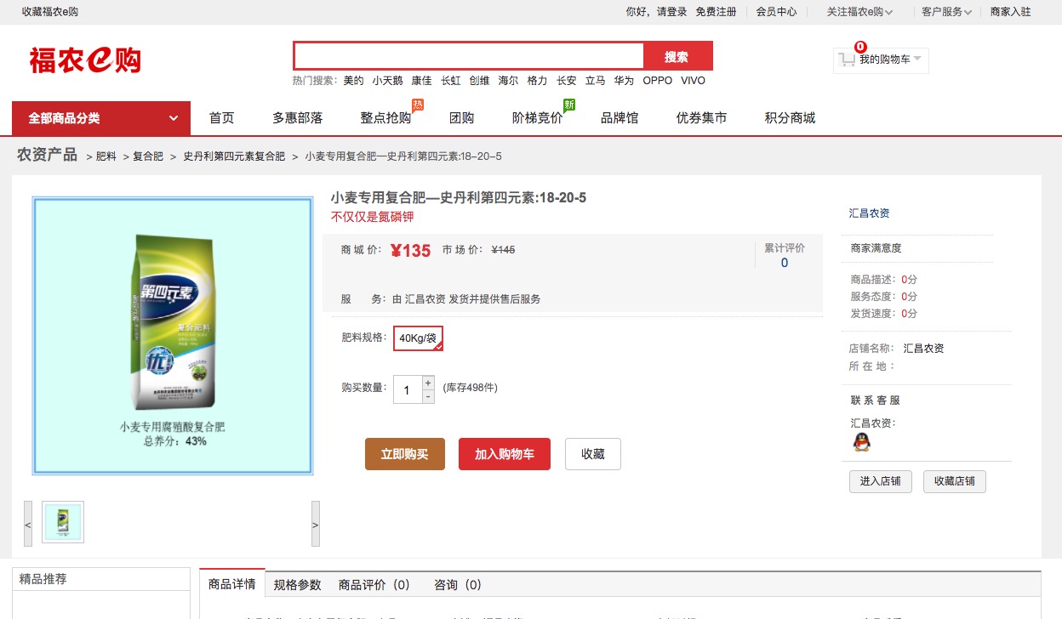Screen dimensions: 1062x619
Task: Open the 会员中心 link
Action: pyautogui.click(x=777, y=12)
